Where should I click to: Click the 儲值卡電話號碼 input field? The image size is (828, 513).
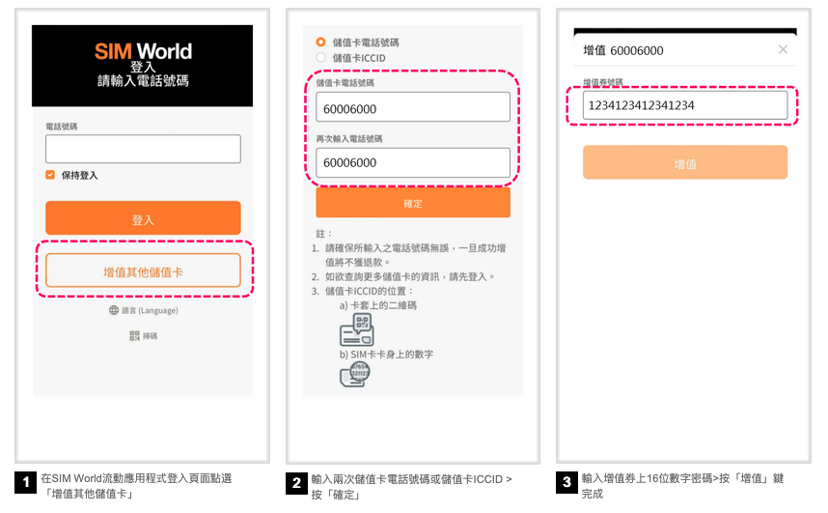click(412, 108)
